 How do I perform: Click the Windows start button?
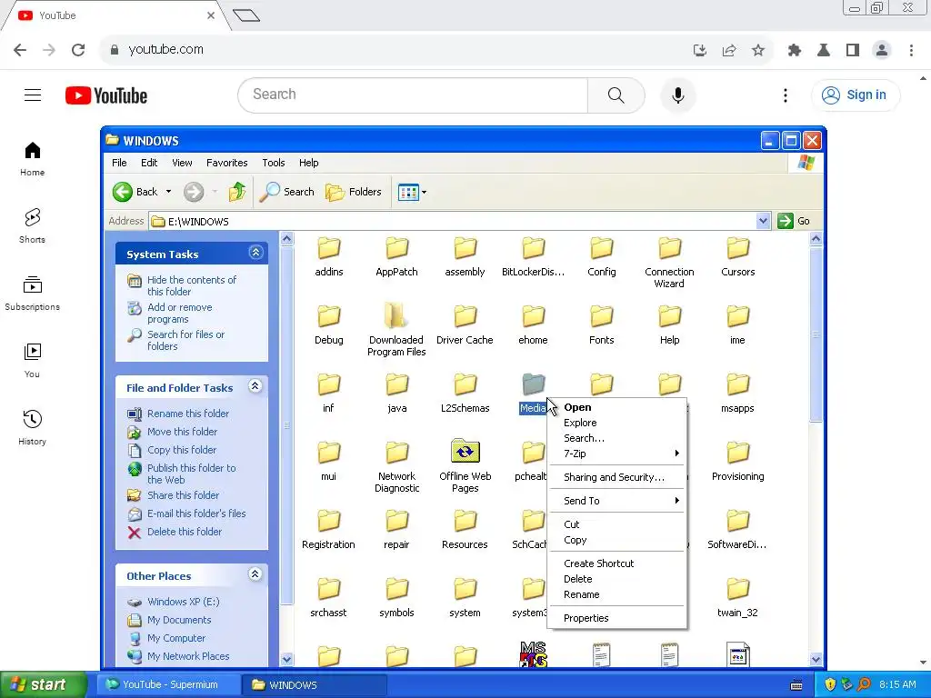tap(43, 685)
